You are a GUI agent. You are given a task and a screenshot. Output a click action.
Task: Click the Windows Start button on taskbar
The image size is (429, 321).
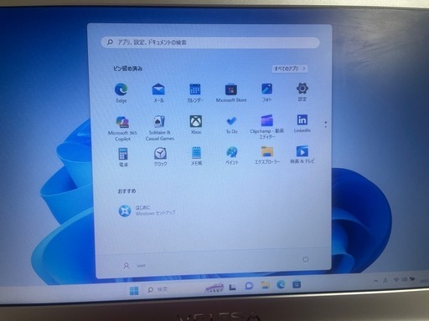click(134, 291)
